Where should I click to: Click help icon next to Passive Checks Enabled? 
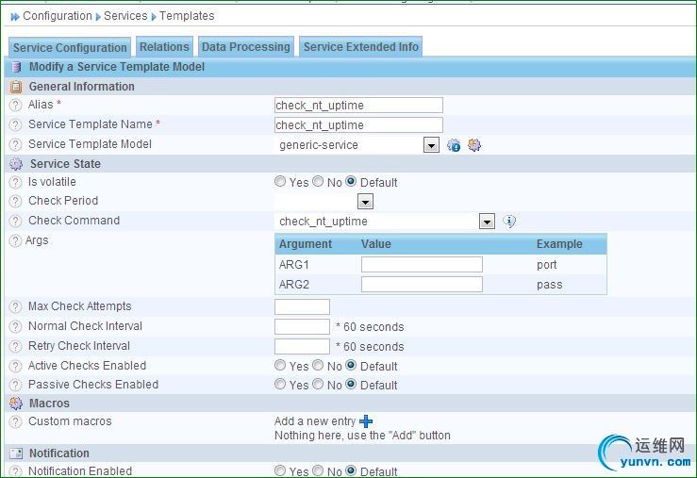pyautogui.click(x=15, y=385)
